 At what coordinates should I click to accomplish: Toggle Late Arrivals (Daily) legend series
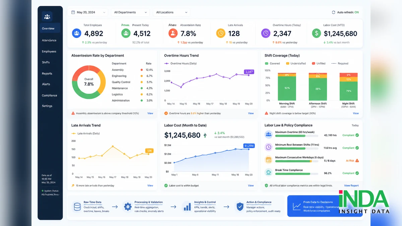pyautogui.click(x=85, y=133)
